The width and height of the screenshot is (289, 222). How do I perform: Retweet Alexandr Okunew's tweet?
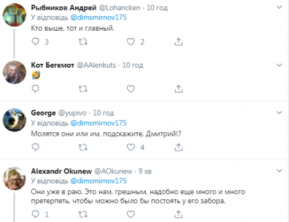coord(83,214)
